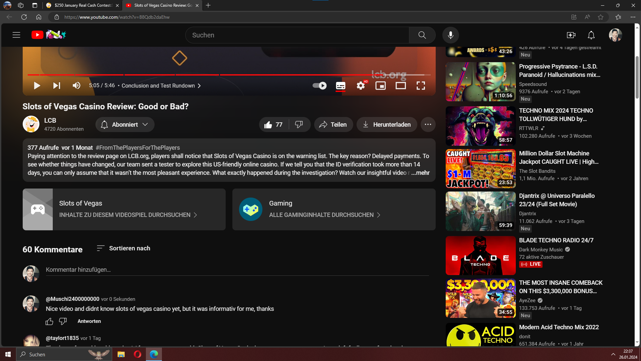Reload the page

24,17
